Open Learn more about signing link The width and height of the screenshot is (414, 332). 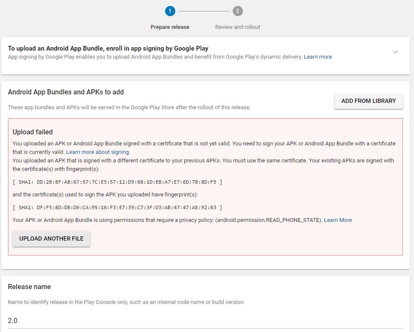pos(98,152)
